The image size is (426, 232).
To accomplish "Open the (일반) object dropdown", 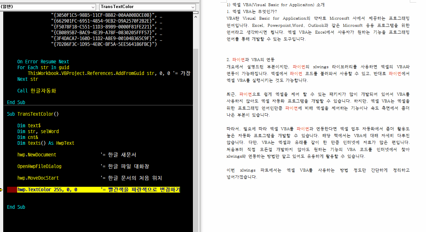I will tap(48, 7).
